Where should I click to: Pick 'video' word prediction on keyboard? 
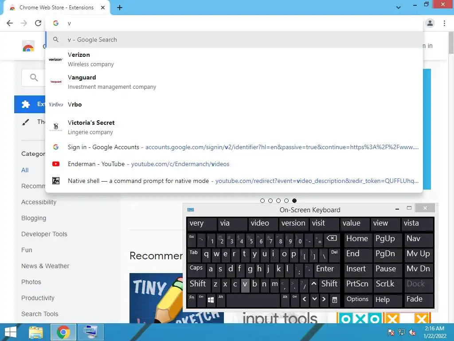(263, 224)
